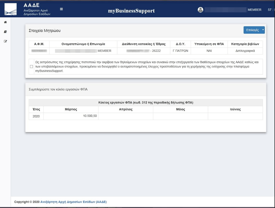Tick the representative certification checkbox
The image size is (275, 208).
pos(32,67)
